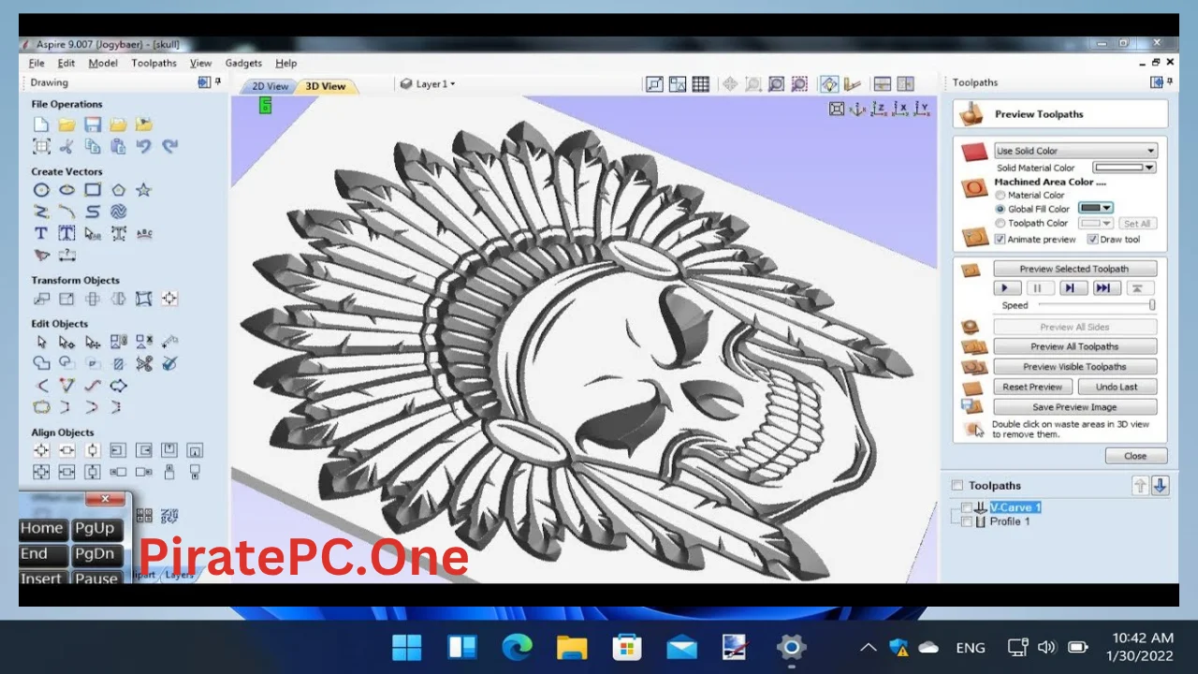Screen dimensions: 1198x674
Task: Select the V-Carve 1 toolpath name
Action: 1015,507
